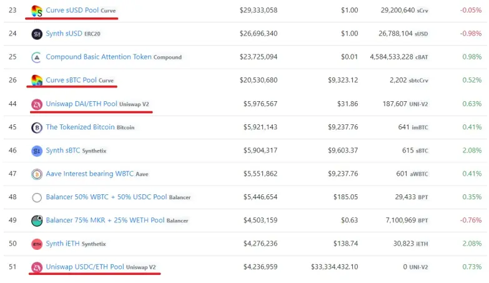Click the $0.63 price cell
489x283 pixels.
pyautogui.click(x=350, y=221)
